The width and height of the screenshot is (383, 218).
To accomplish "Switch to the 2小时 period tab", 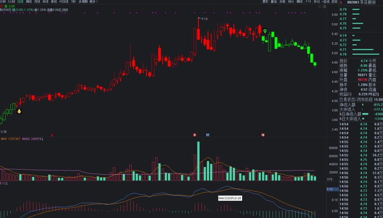I will pyautogui.click(x=11, y=2).
